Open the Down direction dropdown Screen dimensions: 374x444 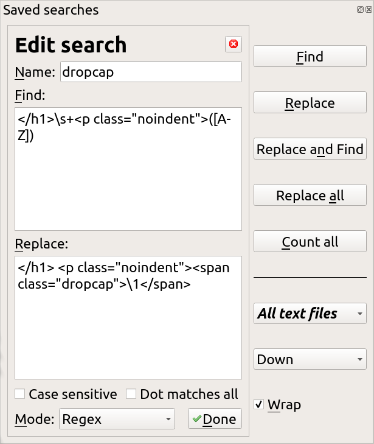pos(310,359)
